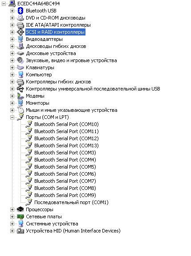Screen dimensions: 191x256
Task: Click the SCSI и RAID контроллеры icon
Action: pyautogui.click(x=20, y=32)
